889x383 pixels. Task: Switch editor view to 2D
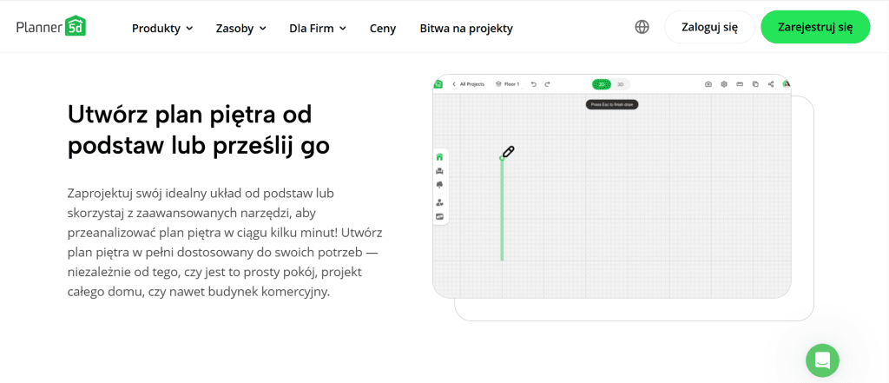(x=602, y=84)
